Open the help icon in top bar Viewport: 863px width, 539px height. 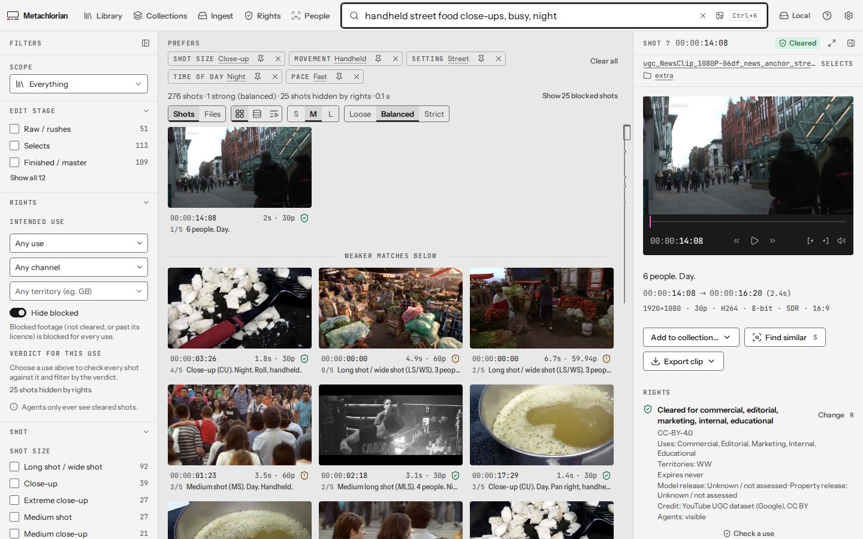[827, 16]
